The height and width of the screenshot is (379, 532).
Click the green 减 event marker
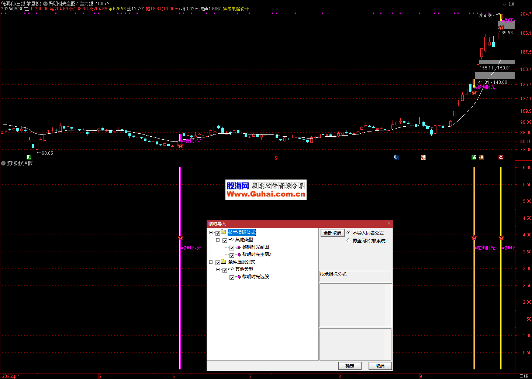[x=474, y=157]
